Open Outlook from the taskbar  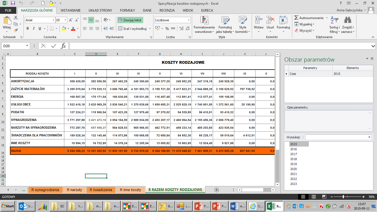pyautogui.click(x=26, y=206)
